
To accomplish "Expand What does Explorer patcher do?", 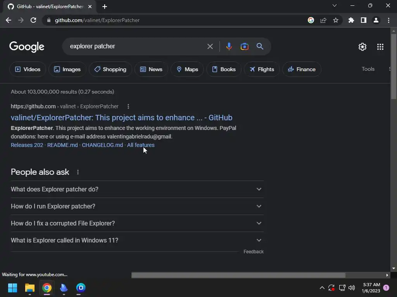I will tap(137, 189).
